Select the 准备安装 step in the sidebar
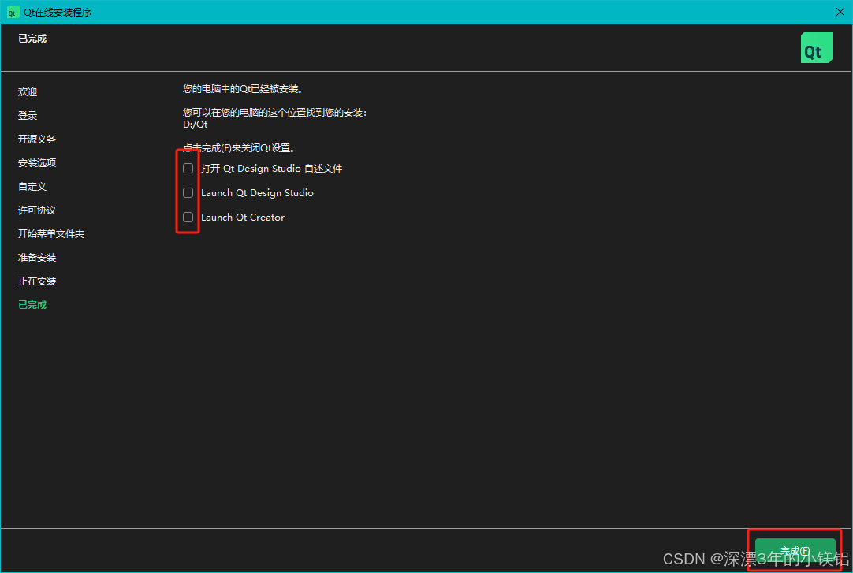 pyautogui.click(x=37, y=258)
